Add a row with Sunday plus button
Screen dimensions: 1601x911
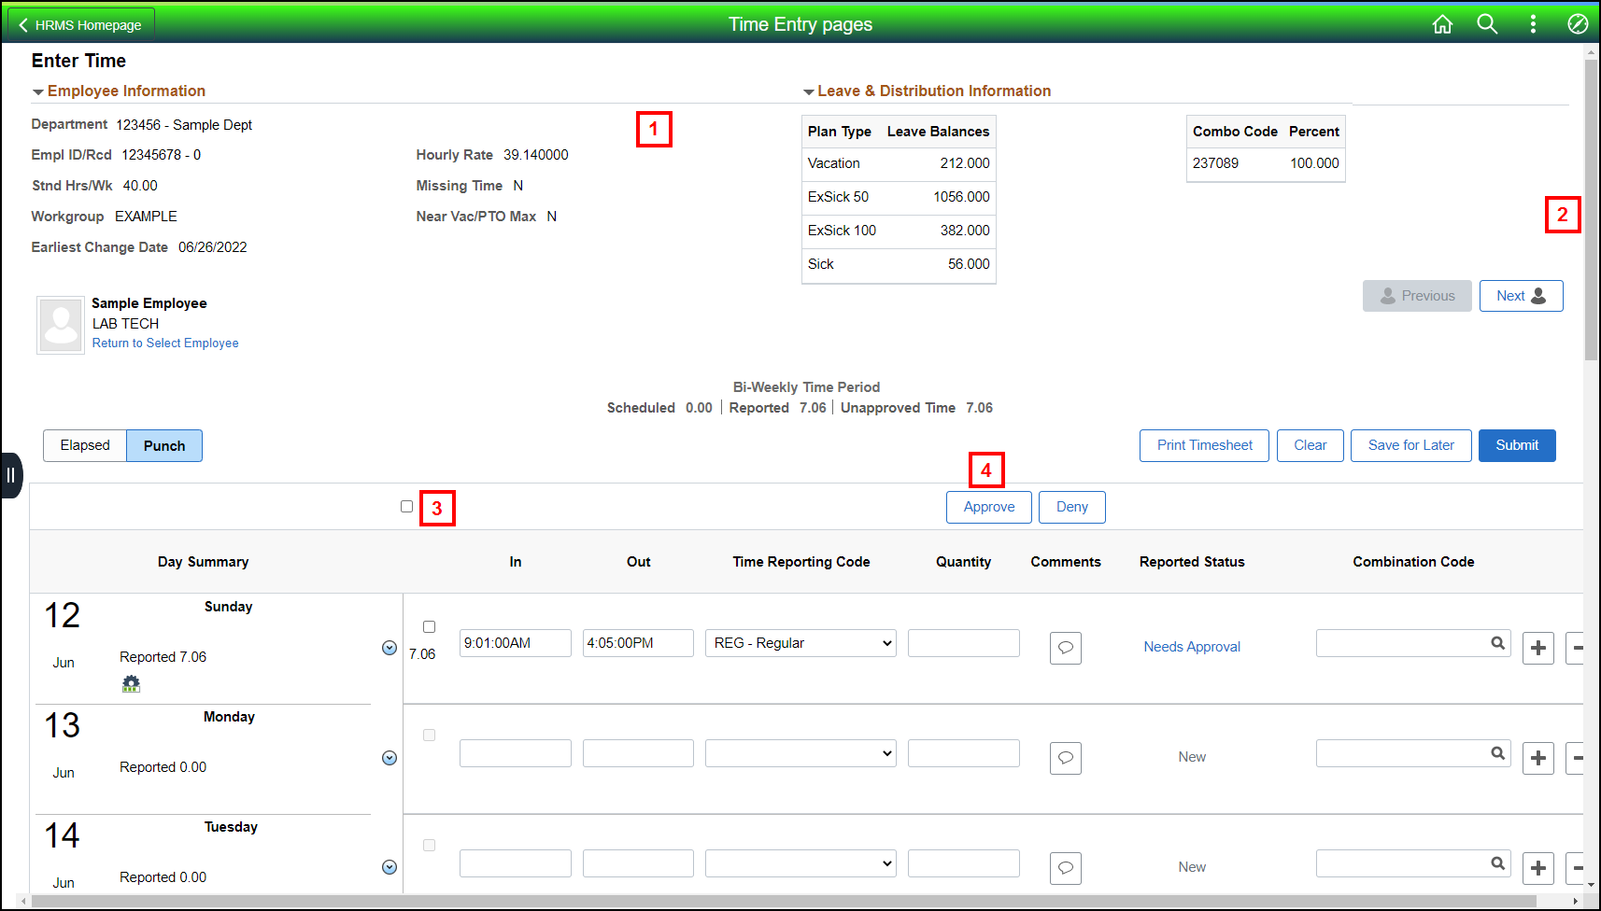(1537, 648)
